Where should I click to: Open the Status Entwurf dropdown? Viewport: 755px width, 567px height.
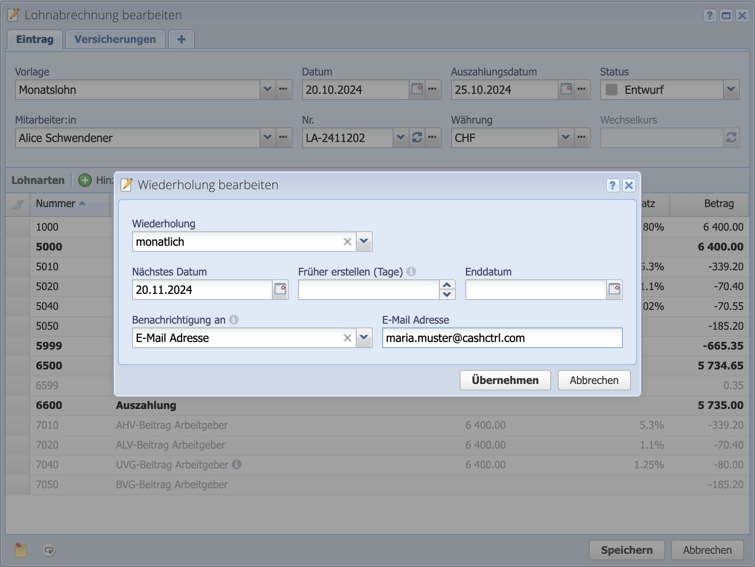point(730,90)
